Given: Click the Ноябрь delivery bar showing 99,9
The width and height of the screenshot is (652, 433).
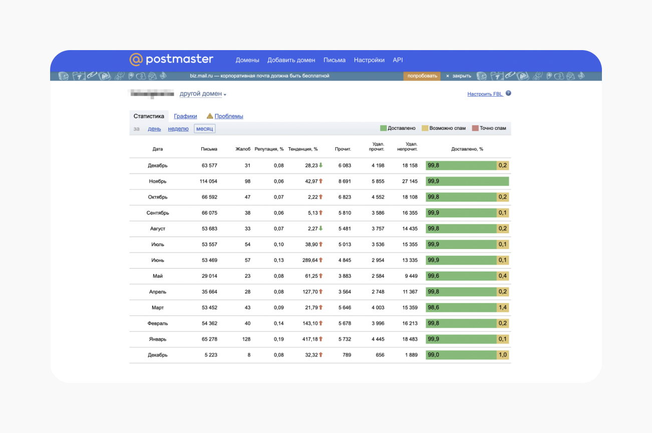Looking at the screenshot, I should tap(467, 181).
